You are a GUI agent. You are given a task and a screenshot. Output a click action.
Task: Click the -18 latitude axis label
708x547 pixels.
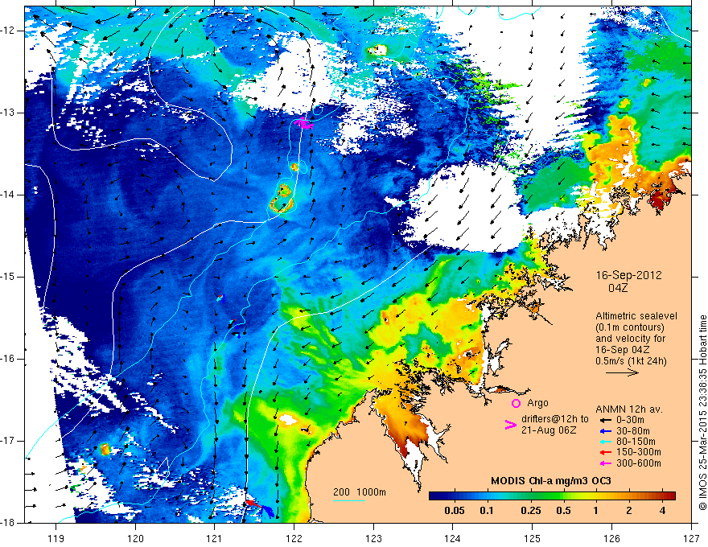click(9, 523)
